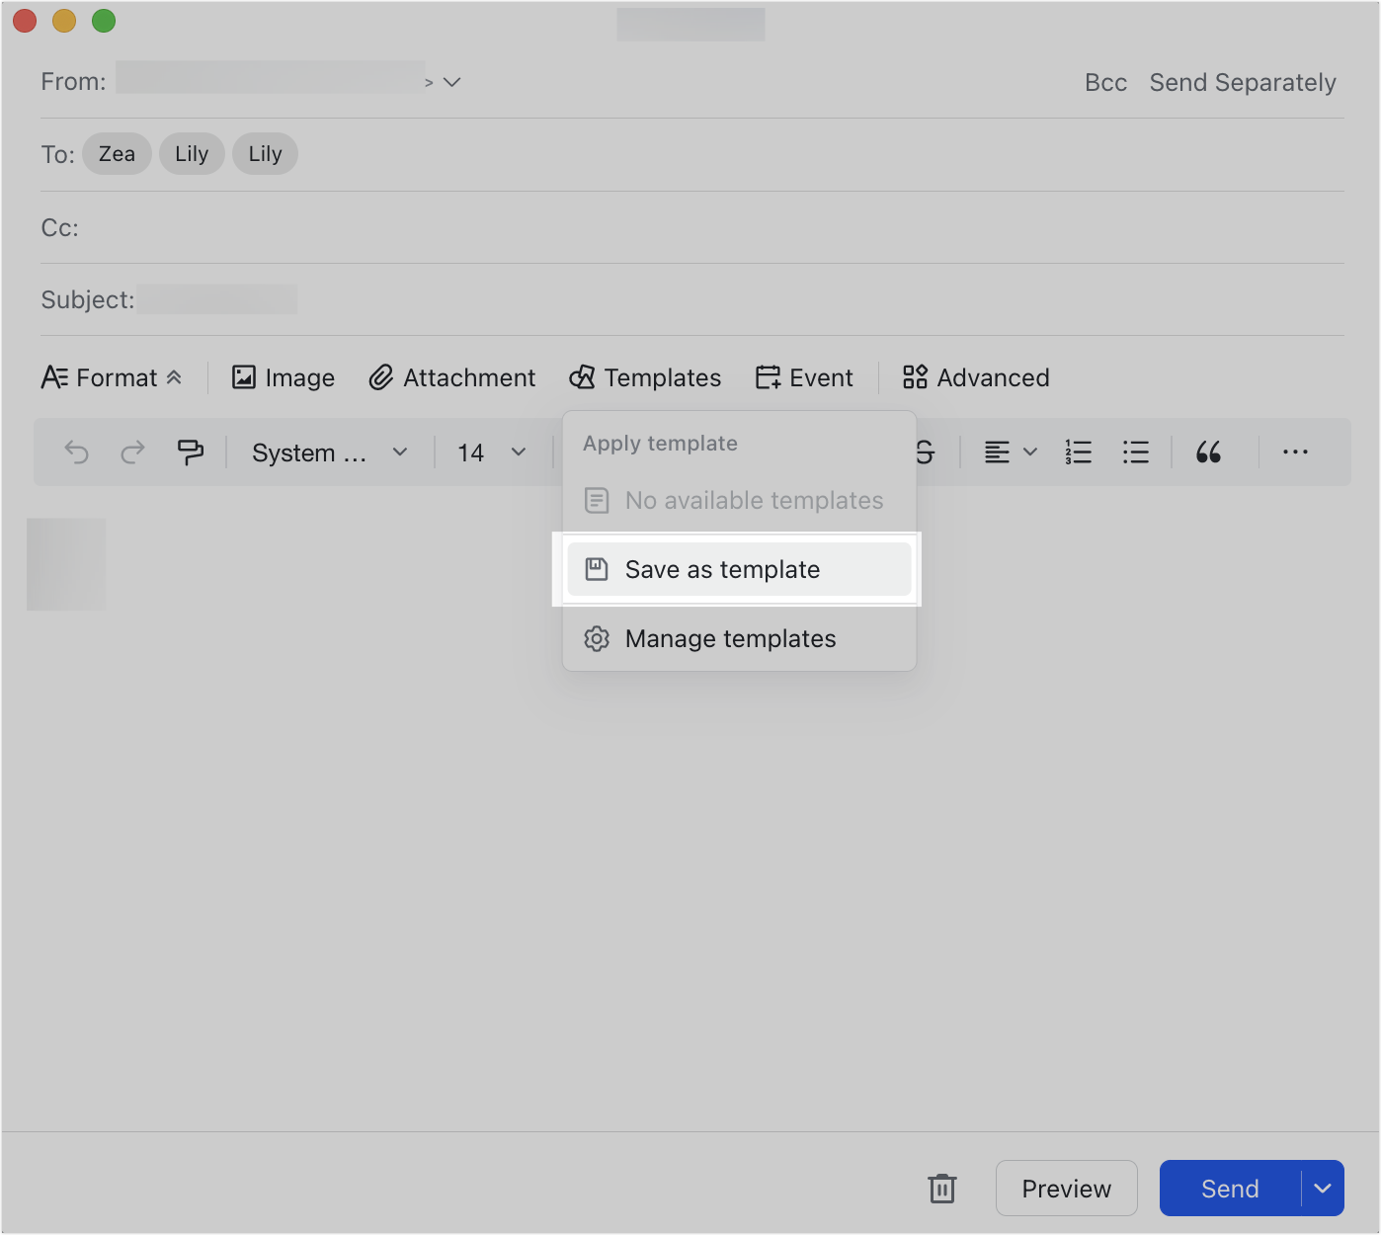This screenshot has height=1235, width=1381.
Task: Toggle strikethrough formatting
Action: [925, 453]
